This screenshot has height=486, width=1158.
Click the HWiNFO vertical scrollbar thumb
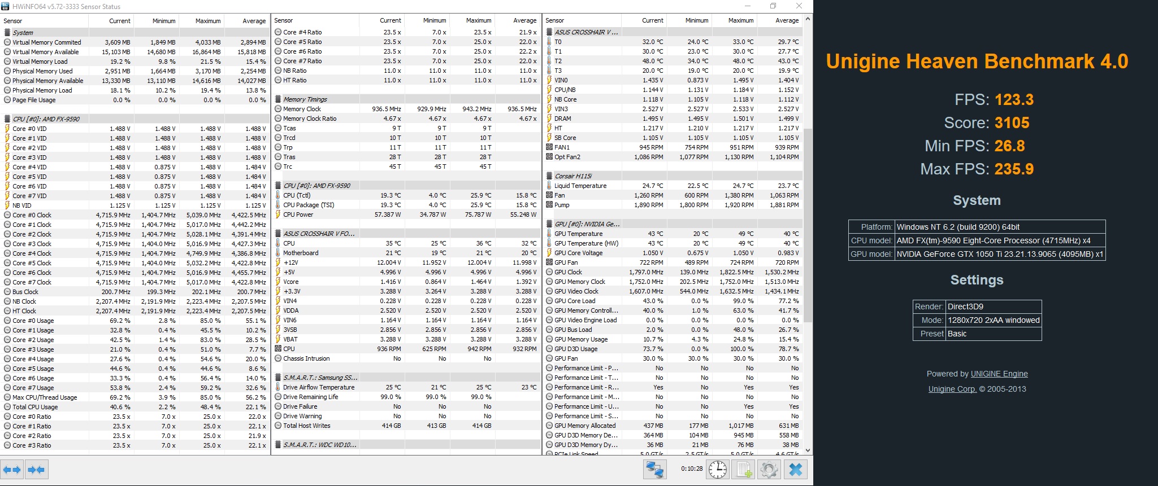click(x=808, y=226)
